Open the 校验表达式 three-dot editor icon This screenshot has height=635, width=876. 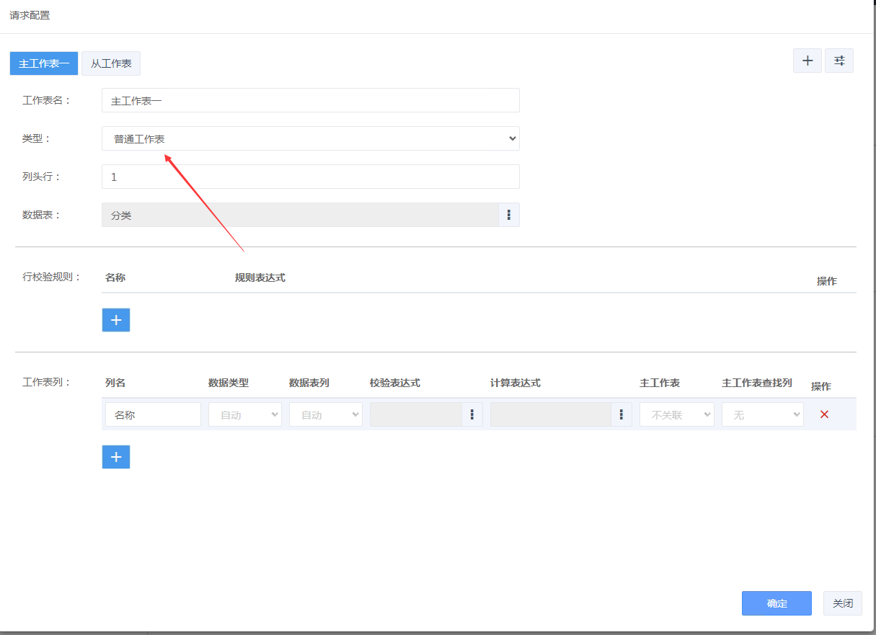pyautogui.click(x=472, y=414)
